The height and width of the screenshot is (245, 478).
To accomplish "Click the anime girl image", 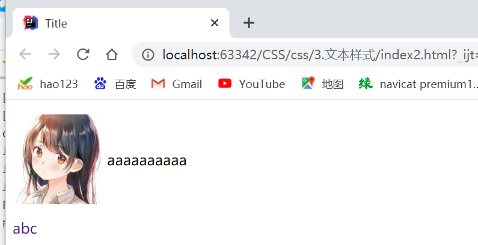I will tap(57, 159).
